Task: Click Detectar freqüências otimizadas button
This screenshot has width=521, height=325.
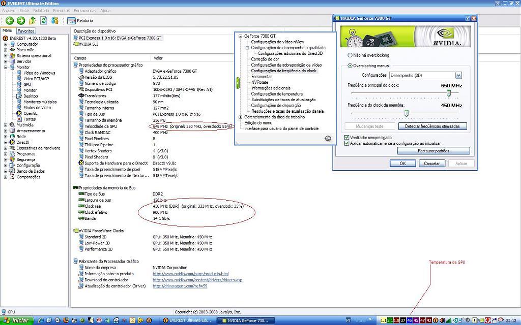Action: click(432, 126)
